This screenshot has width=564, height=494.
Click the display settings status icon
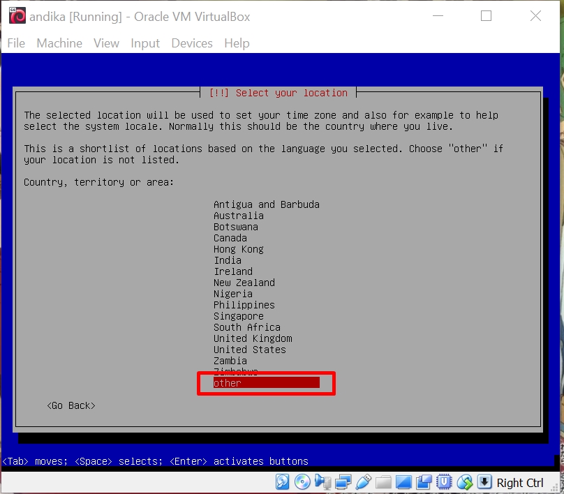click(403, 482)
